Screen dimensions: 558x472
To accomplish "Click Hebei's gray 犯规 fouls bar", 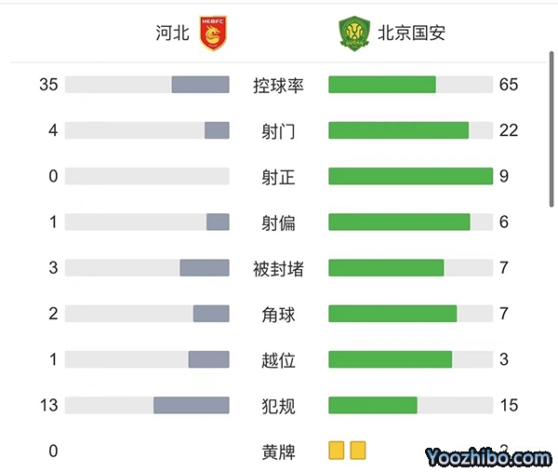I will 191,405.
